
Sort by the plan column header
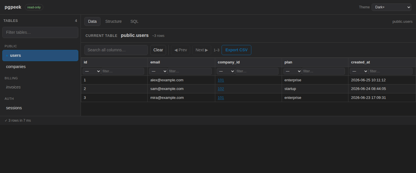(x=315, y=62)
